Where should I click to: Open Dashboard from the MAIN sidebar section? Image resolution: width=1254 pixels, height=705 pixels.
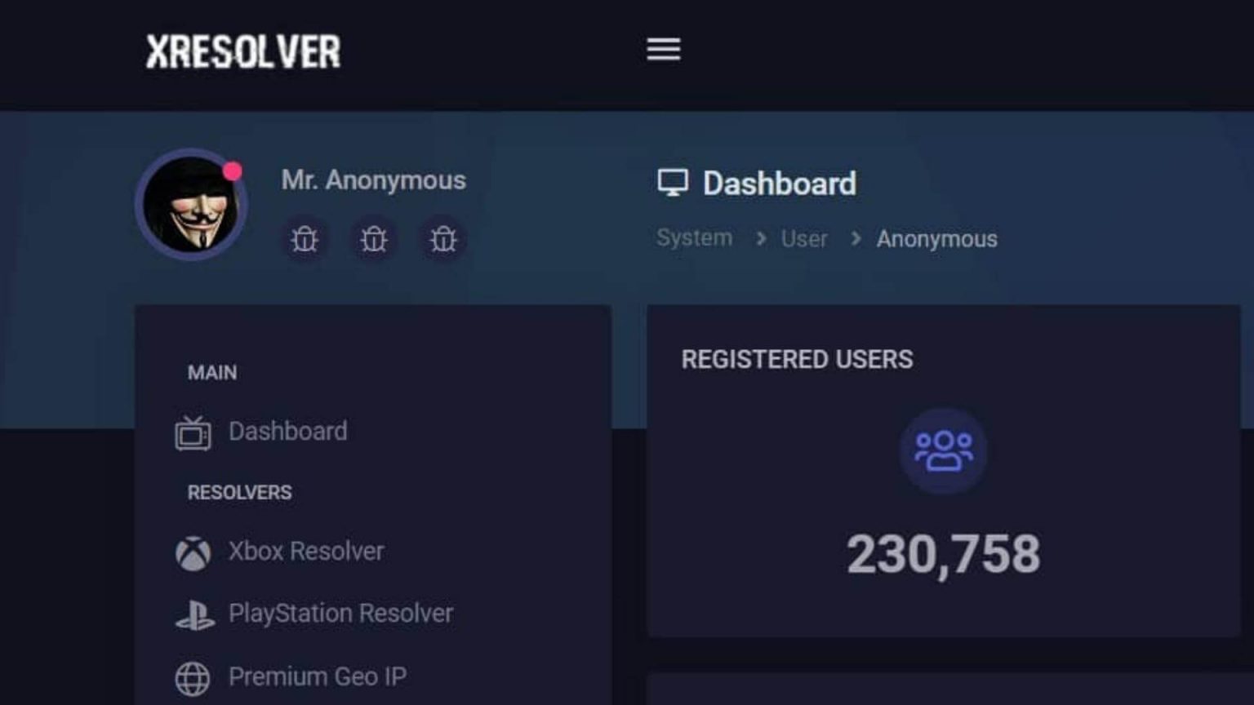pos(287,432)
